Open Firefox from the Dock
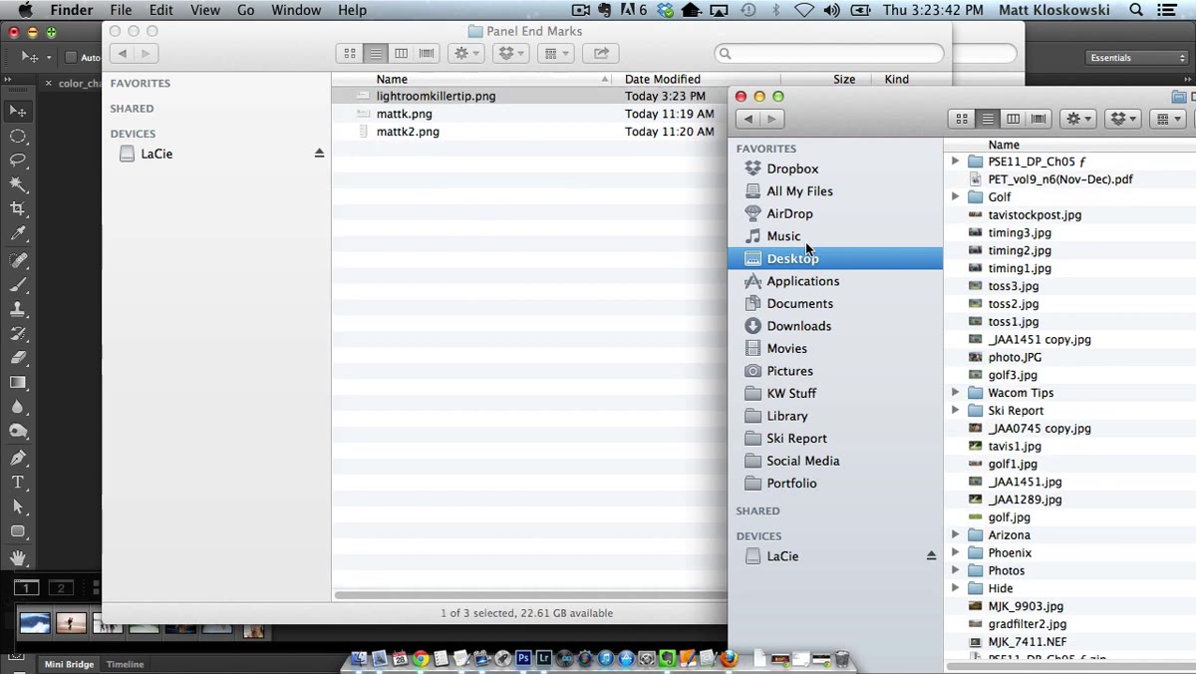This screenshot has height=674, width=1196. point(730,658)
